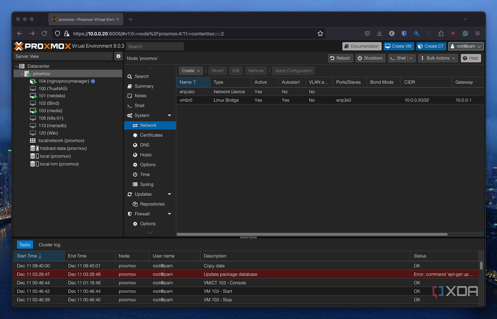This screenshot has height=319, width=497.
Task: Select the 100 (TrueNAS) virtual machine
Action: [52, 88]
